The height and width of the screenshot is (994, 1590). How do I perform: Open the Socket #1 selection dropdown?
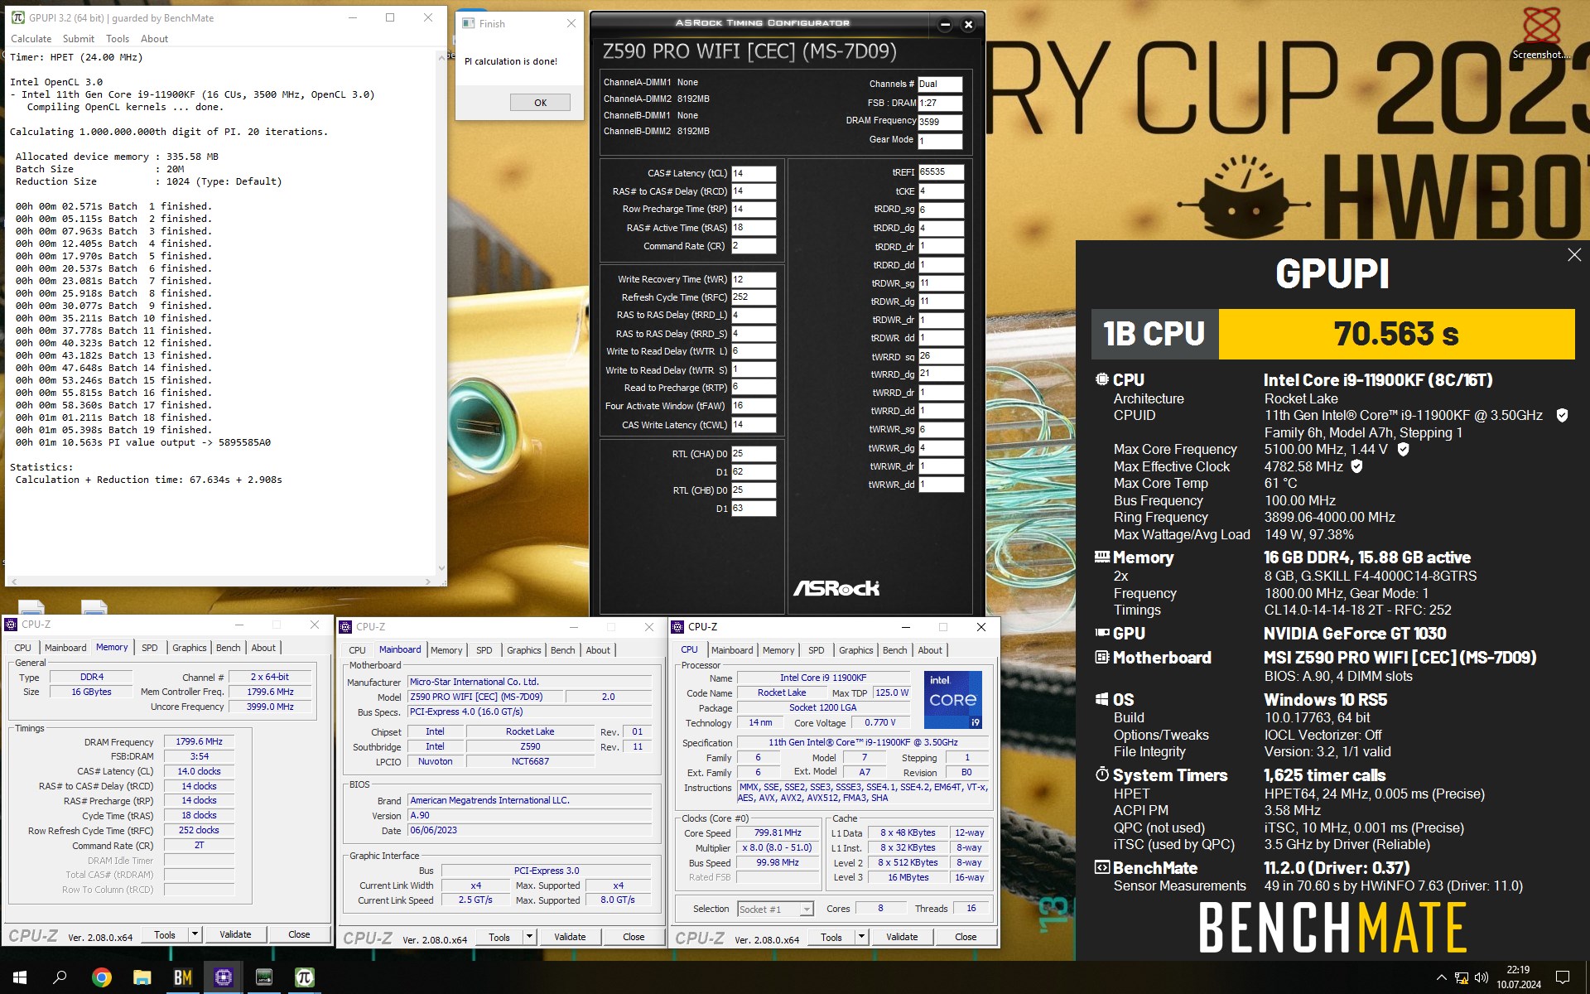[x=775, y=909]
